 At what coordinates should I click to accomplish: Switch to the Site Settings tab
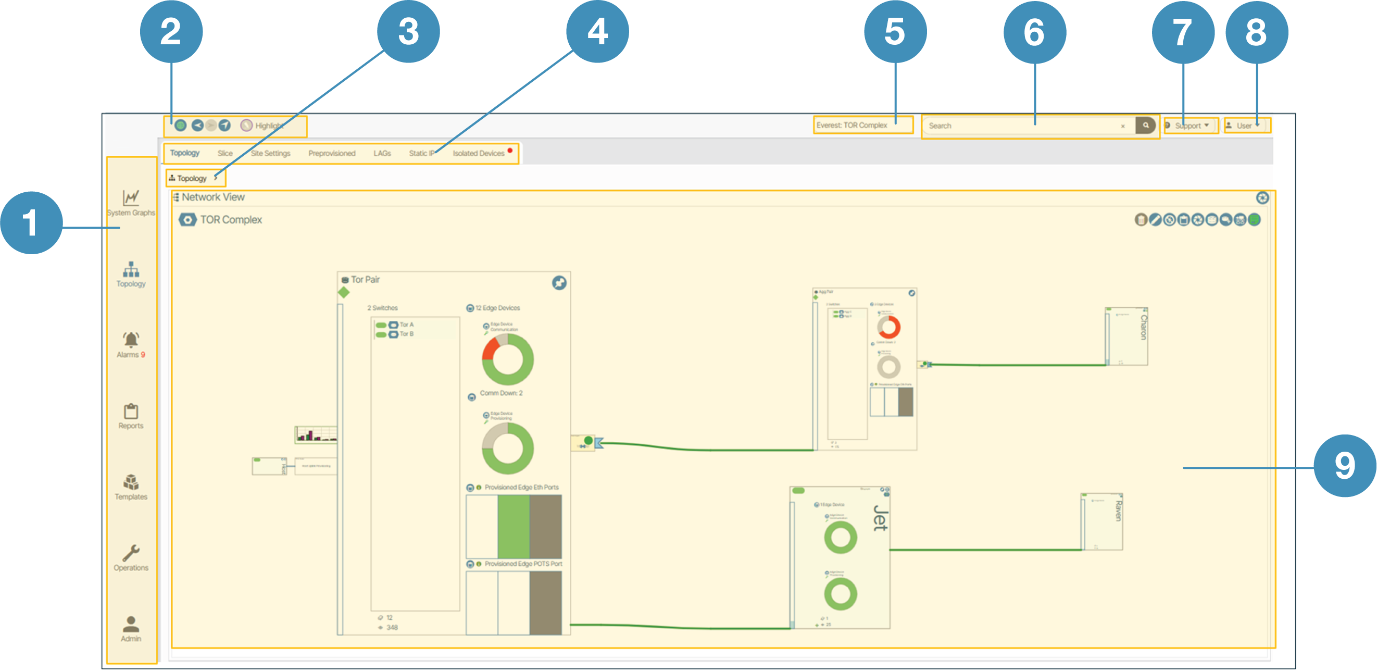[x=270, y=154]
